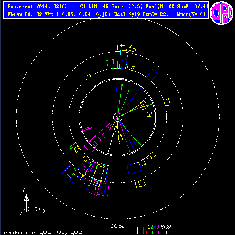Click the OPAL logo icon

pyautogui.click(x=222, y=13)
